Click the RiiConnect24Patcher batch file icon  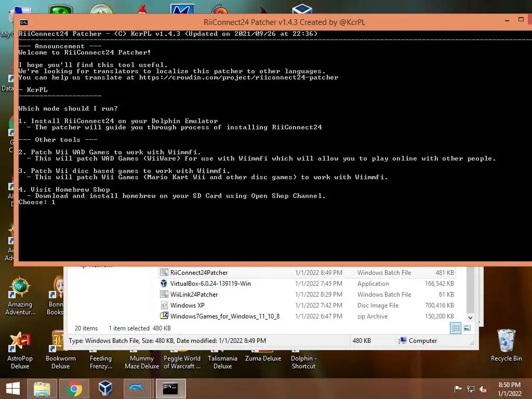point(164,272)
